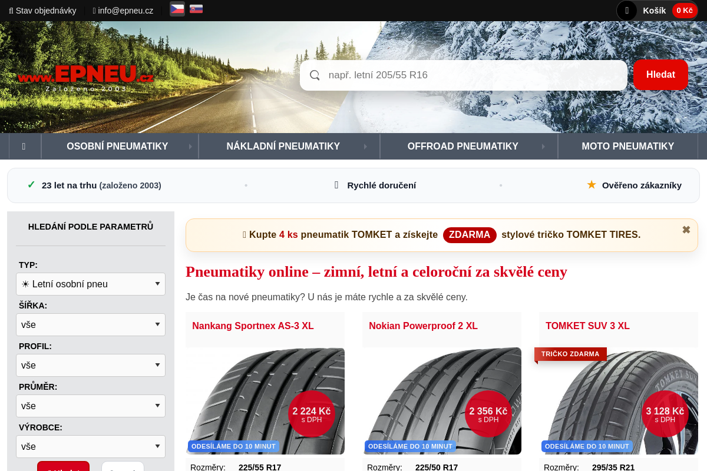This screenshot has width=707, height=471.
Task: Click TOMKET ODESÍLÁME DO 10 MINUT badge
Action: [x=587, y=446]
